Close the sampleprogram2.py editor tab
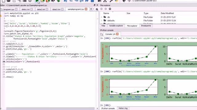Viewport: 197px width, 110px height. click(86, 9)
